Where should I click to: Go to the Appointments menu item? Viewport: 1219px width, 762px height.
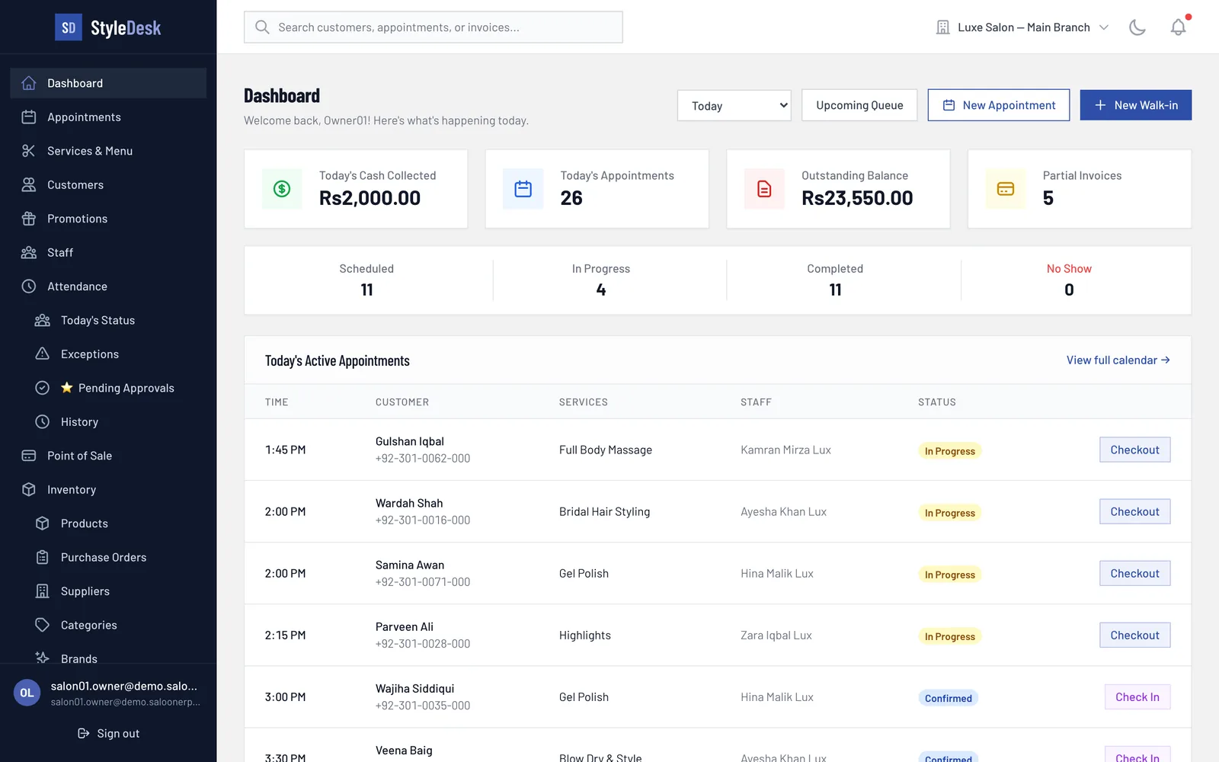(108, 117)
